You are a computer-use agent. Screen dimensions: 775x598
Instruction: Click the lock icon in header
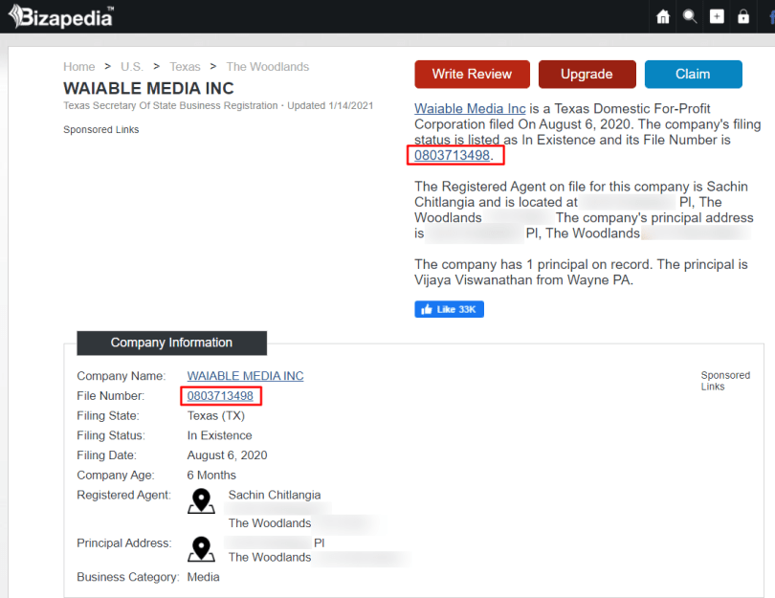point(743,17)
